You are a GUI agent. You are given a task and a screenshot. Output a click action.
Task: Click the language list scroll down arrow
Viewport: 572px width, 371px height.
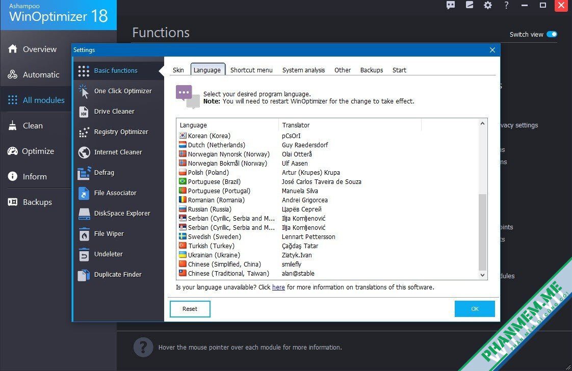483,275
